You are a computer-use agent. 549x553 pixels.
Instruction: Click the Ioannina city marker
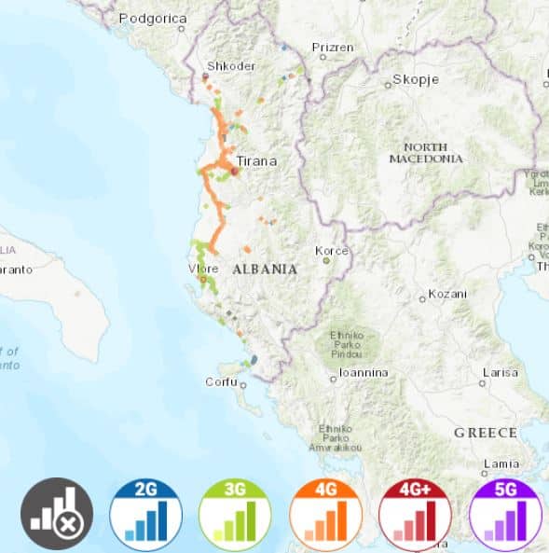pos(333,380)
